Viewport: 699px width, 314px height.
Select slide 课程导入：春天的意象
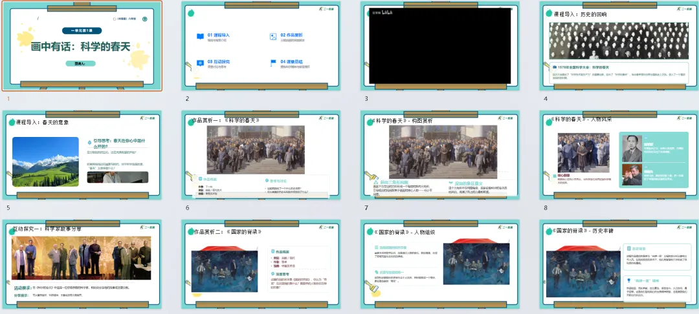pyautogui.click(x=82, y=155)
